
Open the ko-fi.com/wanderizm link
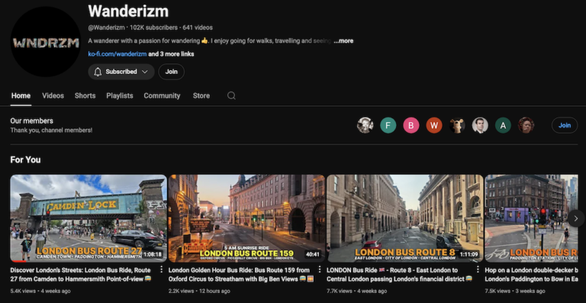click(x=118, y=53)
